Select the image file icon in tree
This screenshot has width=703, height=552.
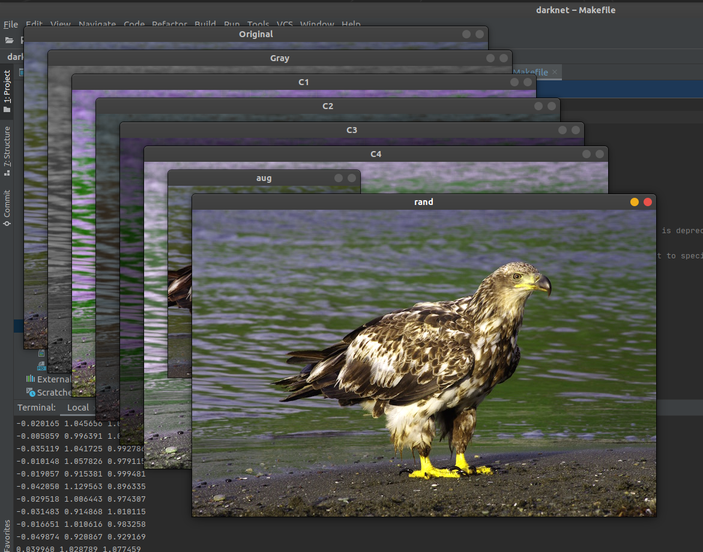(x=41, y=353)
